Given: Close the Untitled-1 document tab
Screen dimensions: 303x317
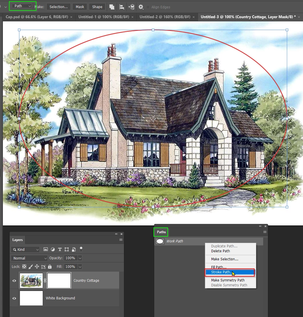Looking at the screenshot, I should 132,17.
